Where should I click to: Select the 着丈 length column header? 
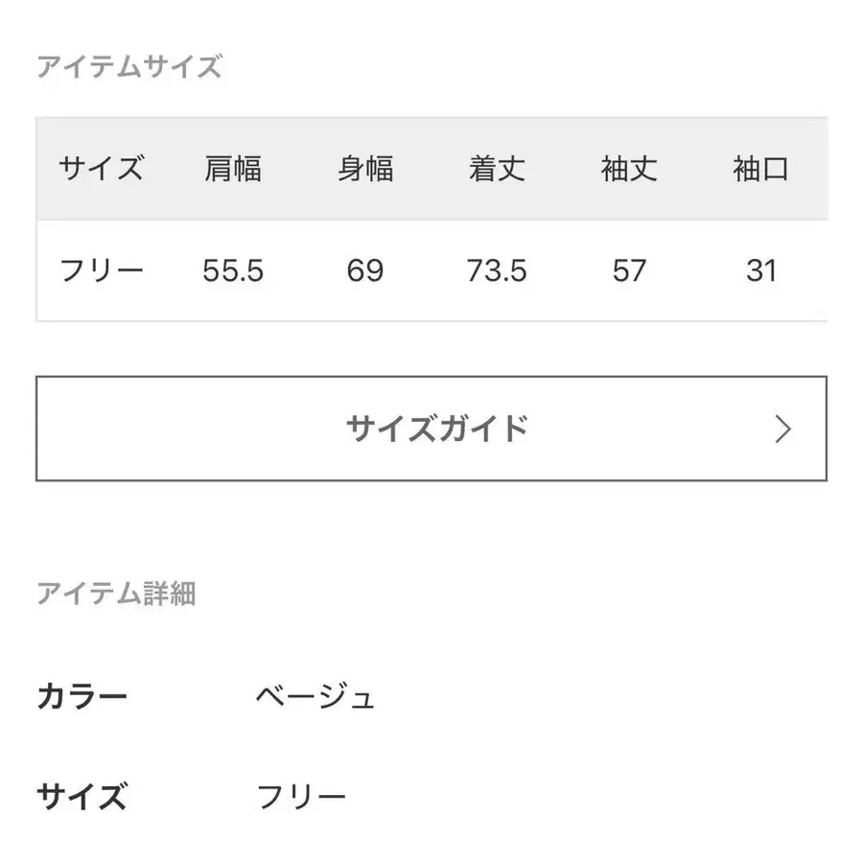(495, 170)
